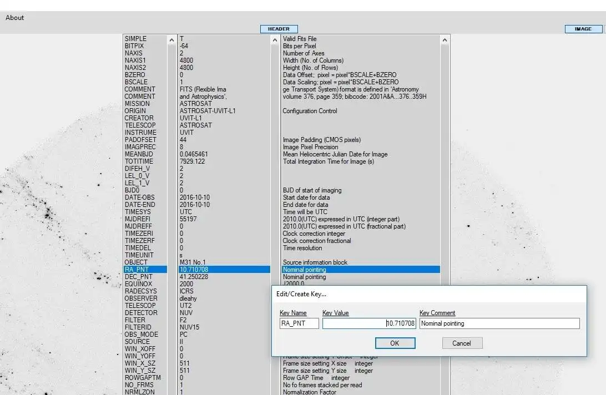Click value 10.710708 in values list
This screenshot has width=606, height=395.
click(224, 270)
